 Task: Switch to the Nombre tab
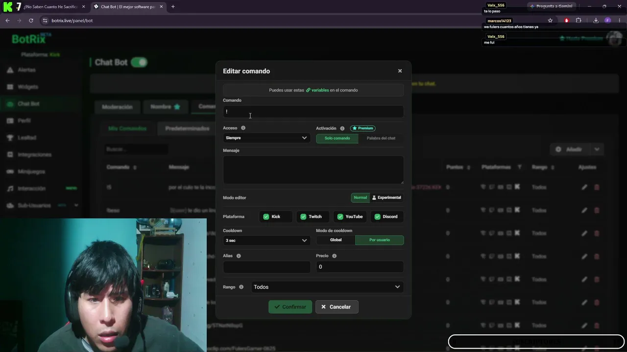point(165,107)
